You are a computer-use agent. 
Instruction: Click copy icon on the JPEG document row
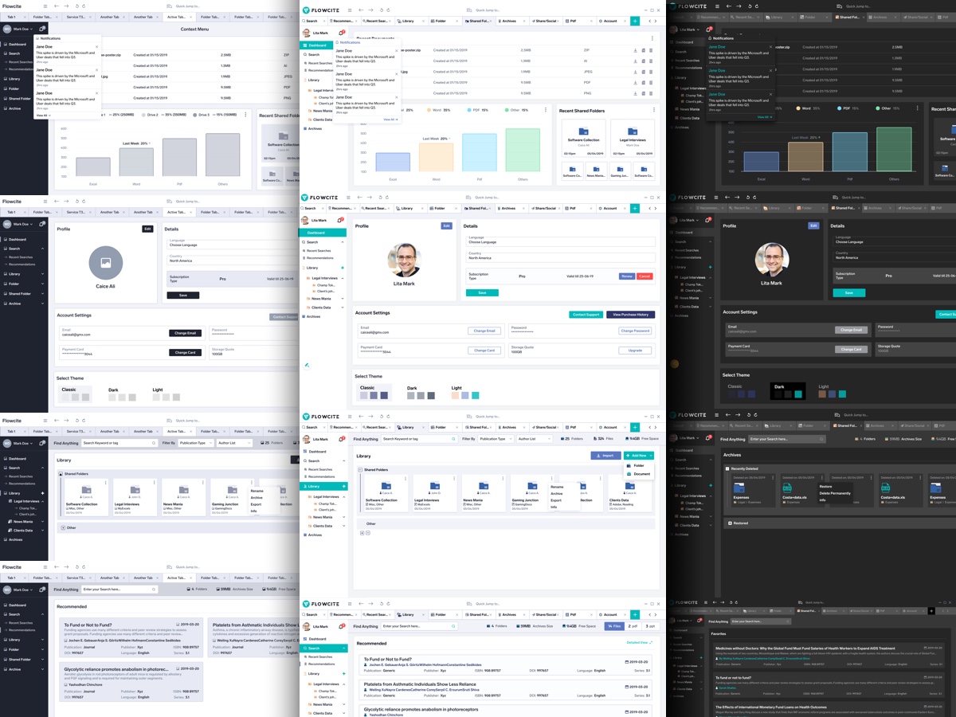(643, 72)
